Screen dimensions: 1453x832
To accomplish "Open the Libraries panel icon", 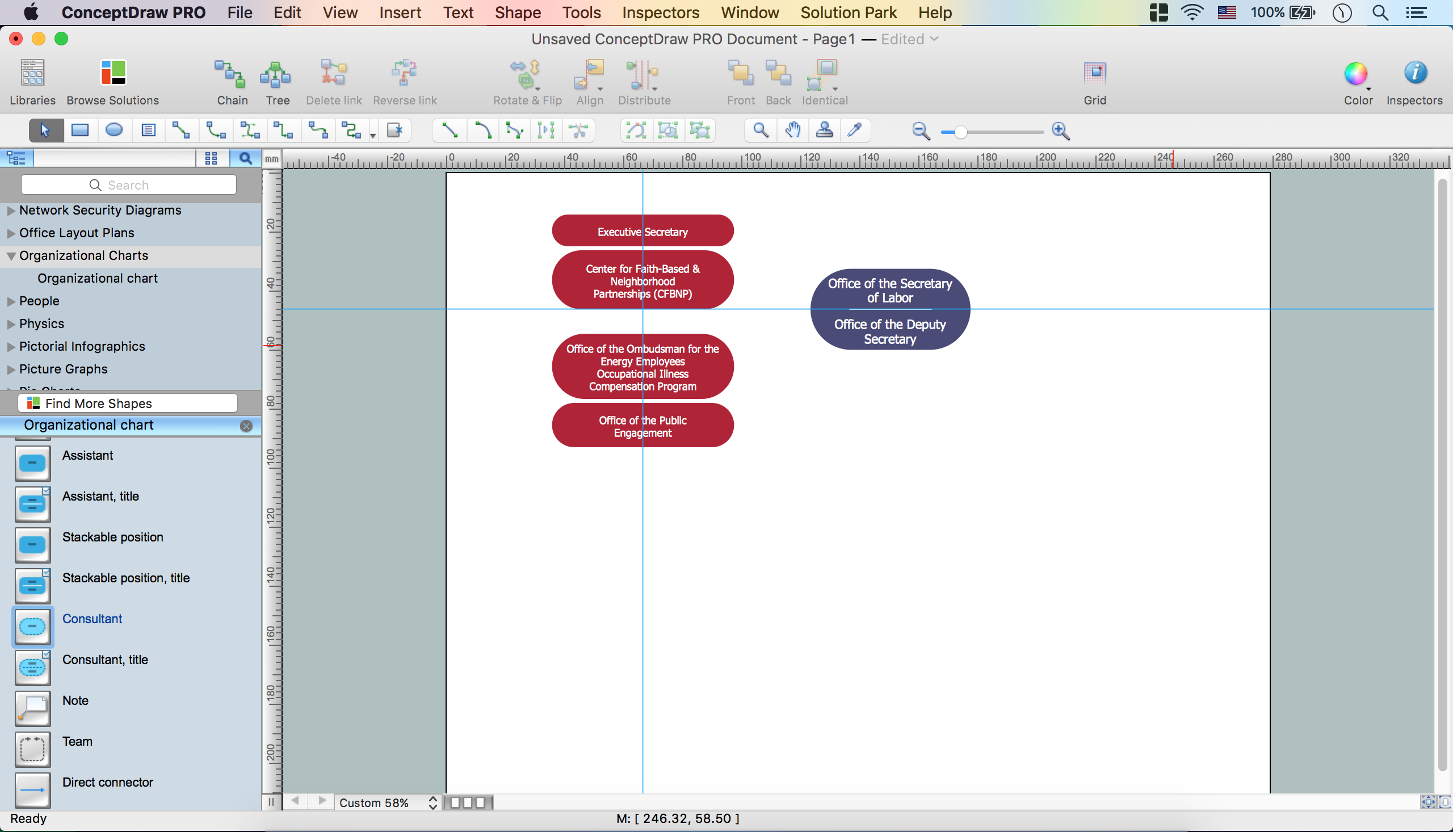I will (32, 73).
